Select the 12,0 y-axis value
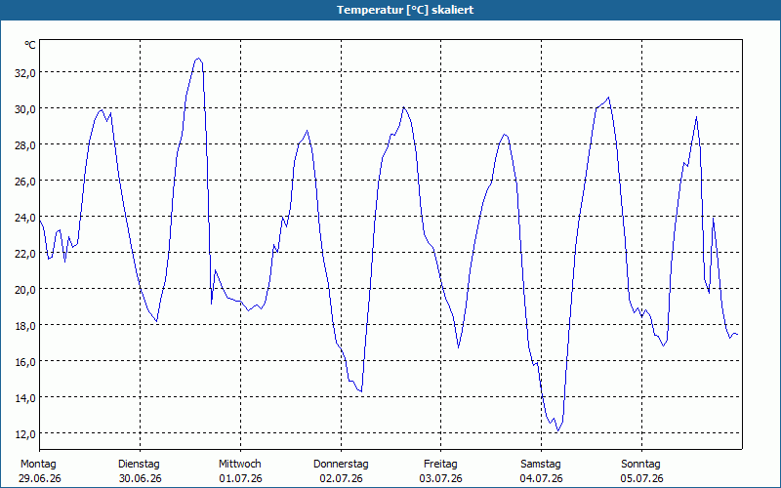 tap(25, 433)
